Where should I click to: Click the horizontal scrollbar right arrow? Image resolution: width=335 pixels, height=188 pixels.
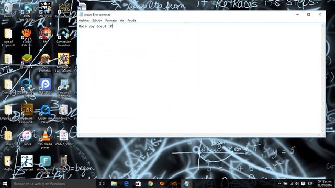(x=319, y=135)
